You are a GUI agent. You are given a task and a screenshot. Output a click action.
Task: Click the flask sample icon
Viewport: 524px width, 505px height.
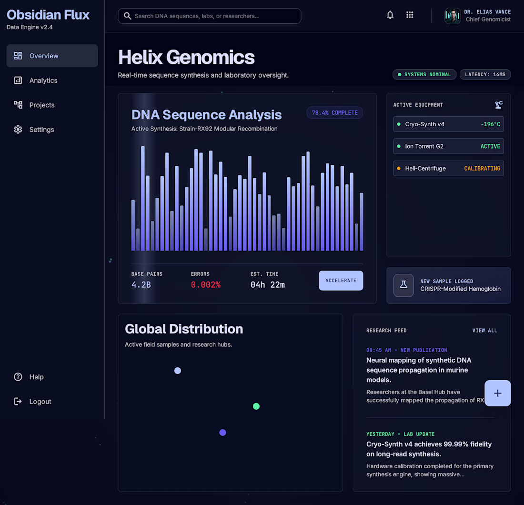point(403,285)
